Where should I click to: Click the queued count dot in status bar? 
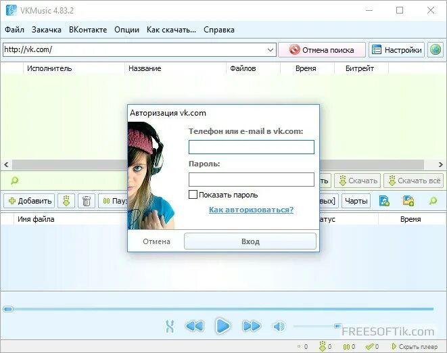point(299,346)
